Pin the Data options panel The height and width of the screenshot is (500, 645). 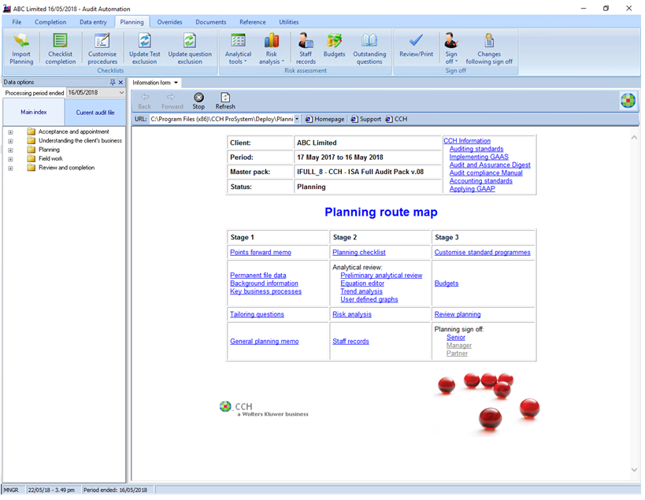pyautogui.click(x=113, y=82)
